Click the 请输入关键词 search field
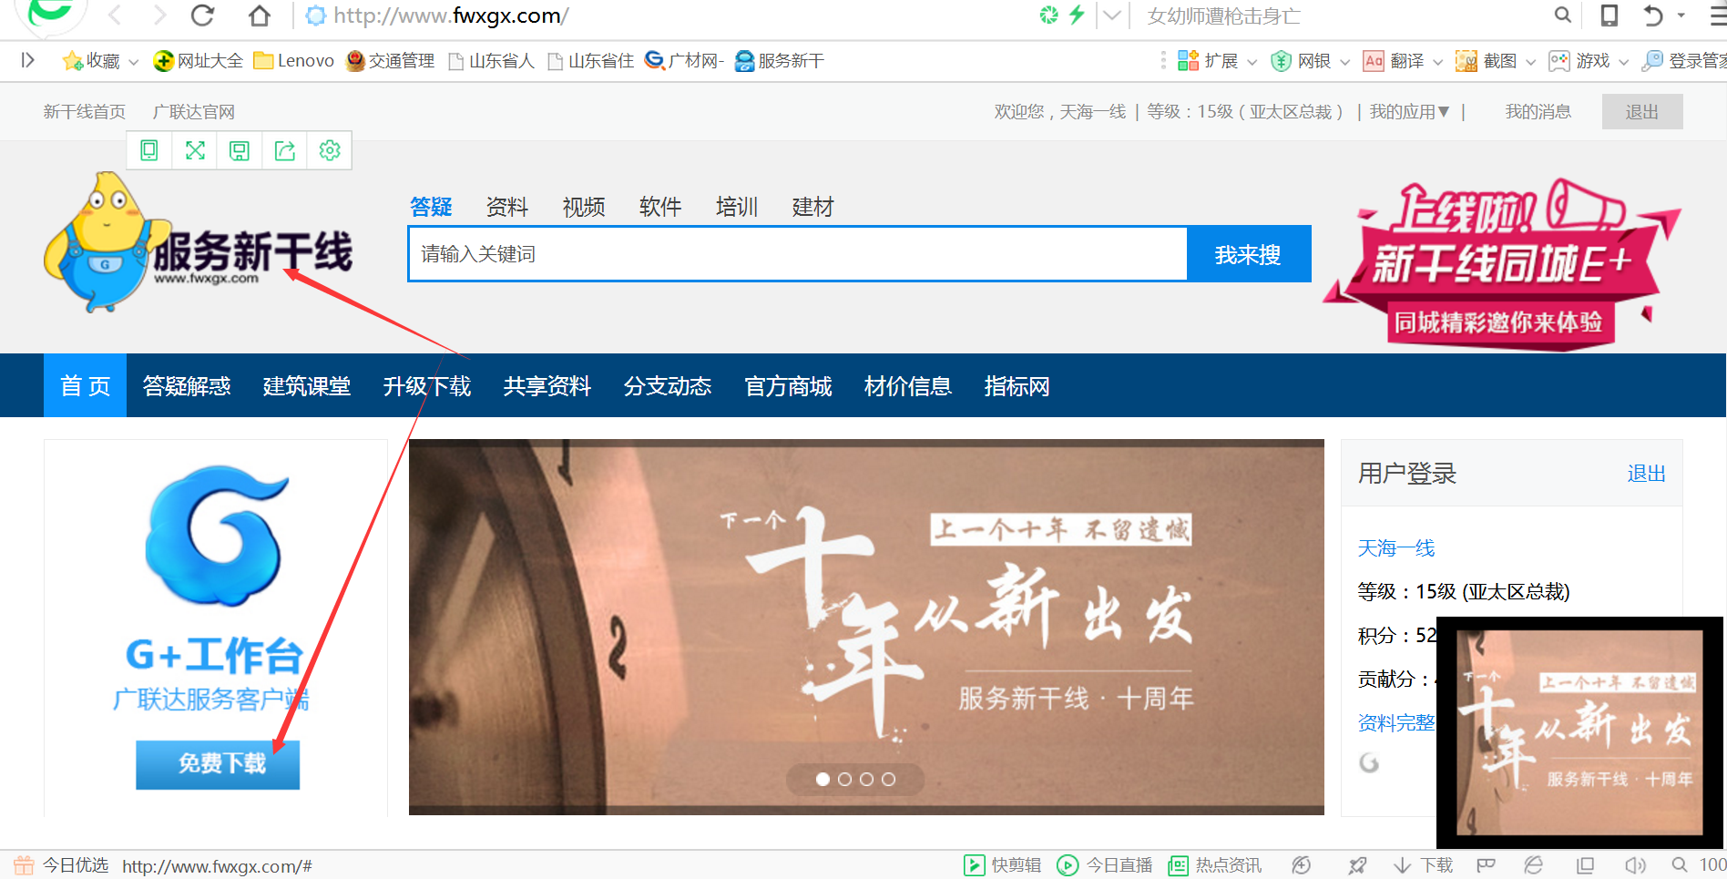This screenshot has width=1727, height=879. click(x=798, y=254)
